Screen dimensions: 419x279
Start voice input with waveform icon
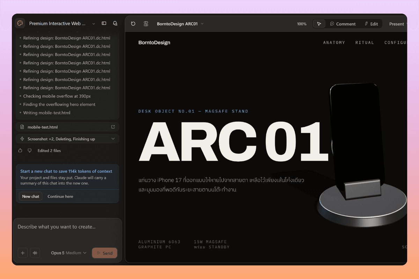(35, 253)
